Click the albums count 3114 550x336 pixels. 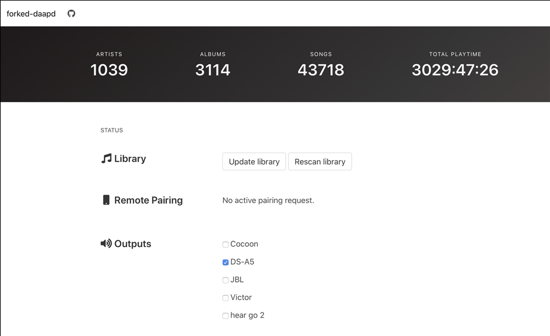(x=213, y=70)
